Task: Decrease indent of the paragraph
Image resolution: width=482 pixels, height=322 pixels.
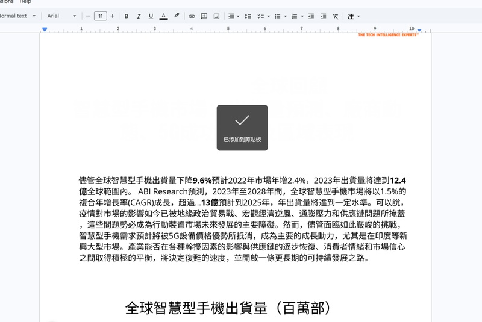Action: pyautogui.click(x=311, y=16)
